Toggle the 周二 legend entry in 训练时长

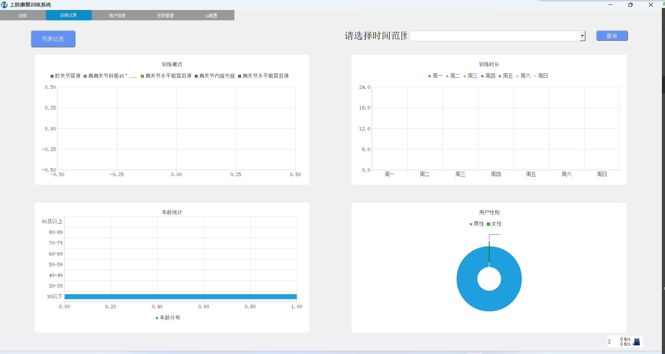coord(453,76)
